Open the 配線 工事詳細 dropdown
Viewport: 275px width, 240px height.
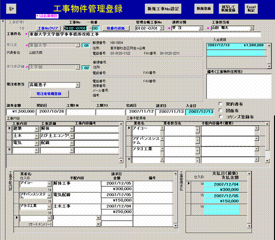(72, 143)
